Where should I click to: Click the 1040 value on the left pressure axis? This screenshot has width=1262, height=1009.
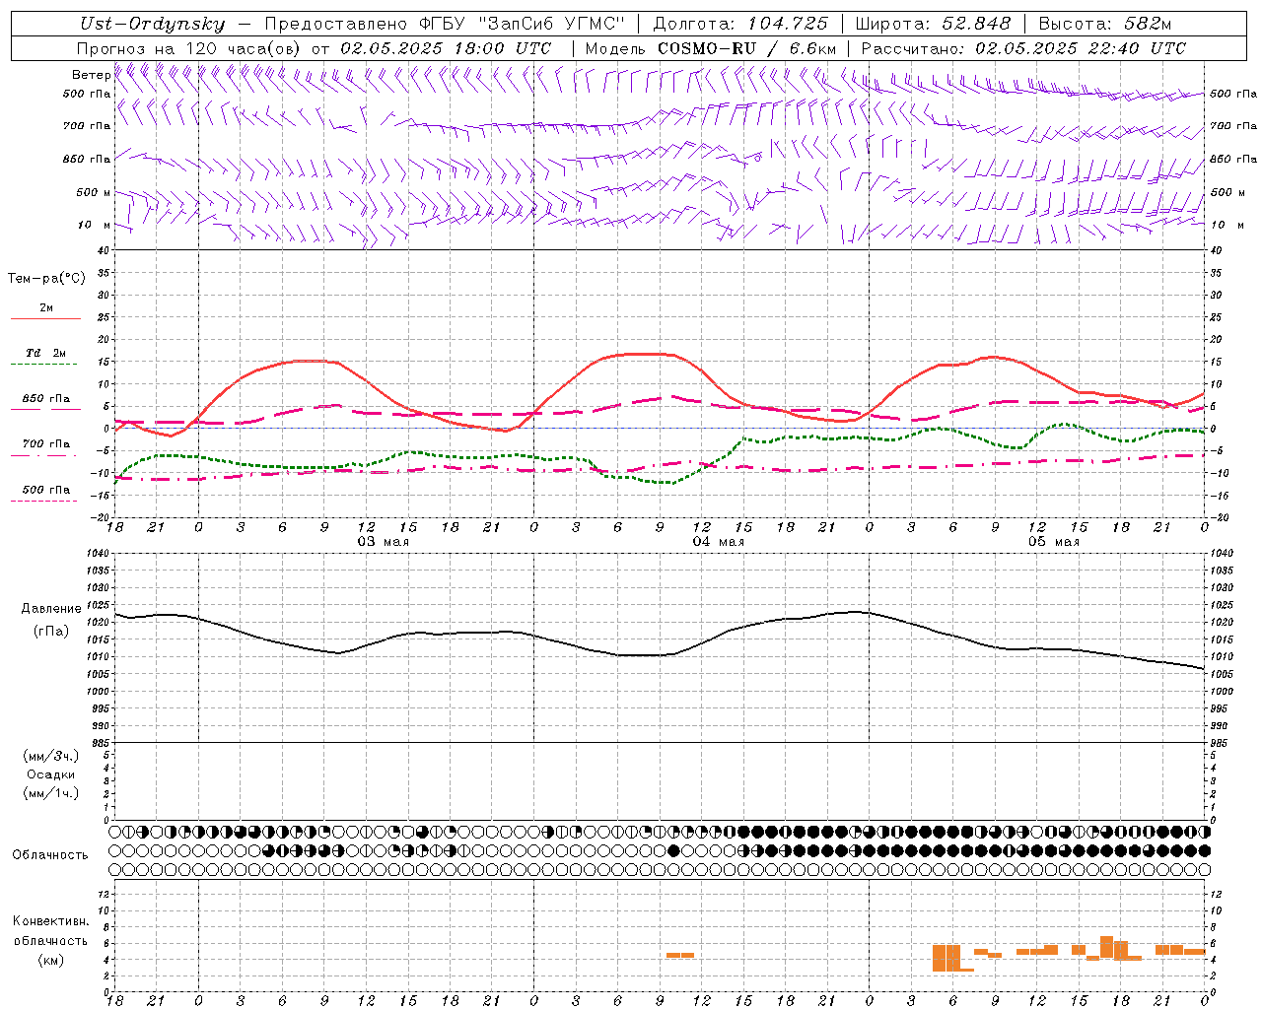pos(97,554)
